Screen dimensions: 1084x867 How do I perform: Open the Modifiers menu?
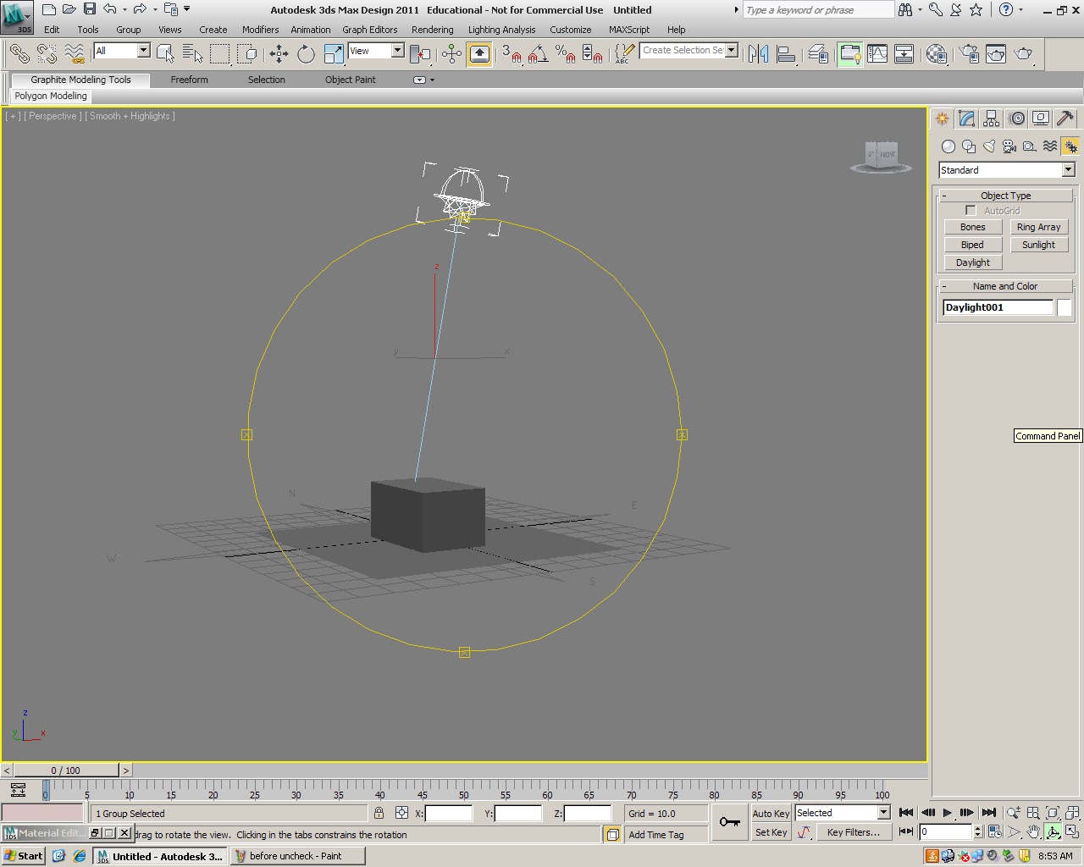point(260,30)
